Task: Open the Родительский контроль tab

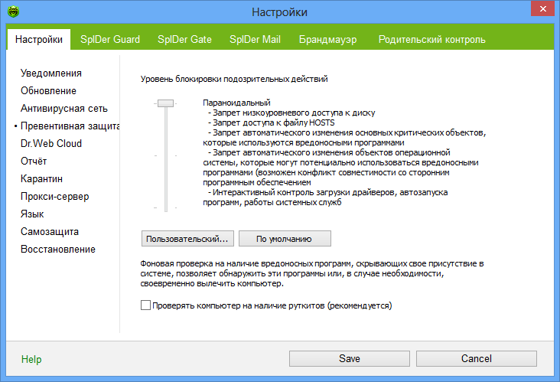Action: 431,39
